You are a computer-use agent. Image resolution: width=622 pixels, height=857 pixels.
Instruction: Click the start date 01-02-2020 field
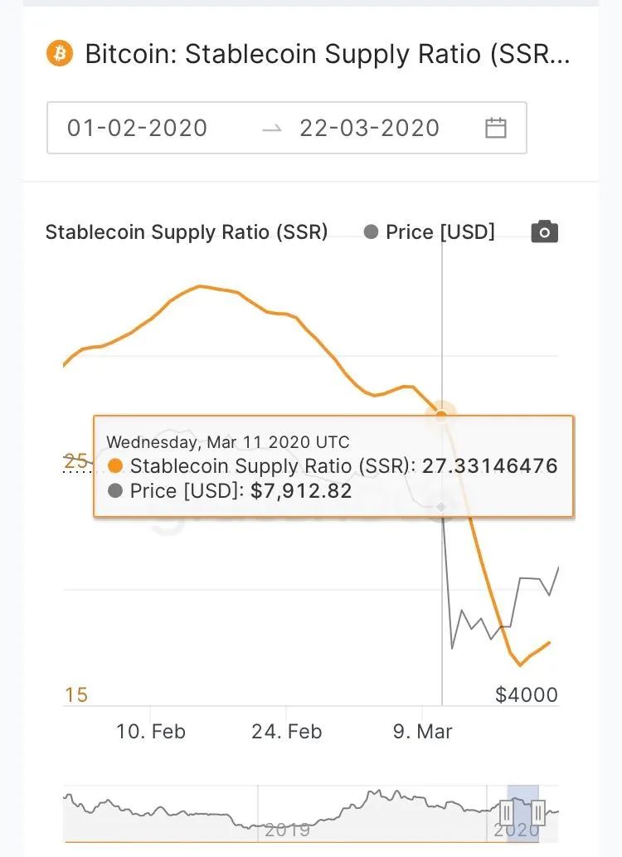(138, 128)
